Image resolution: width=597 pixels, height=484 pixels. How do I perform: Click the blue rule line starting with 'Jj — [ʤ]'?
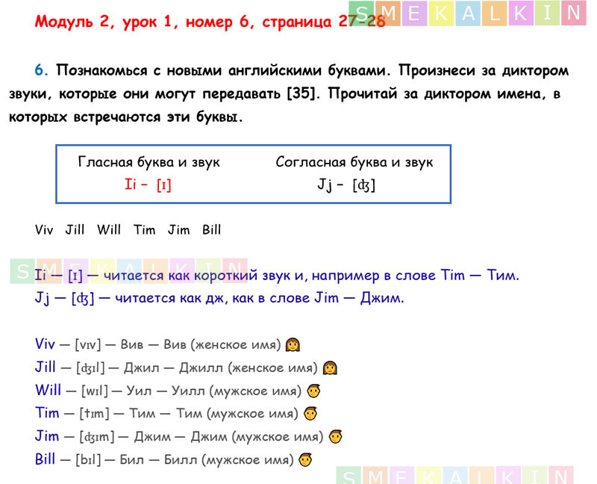pos(219,298)
